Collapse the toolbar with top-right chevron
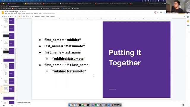 coord(184,16)
